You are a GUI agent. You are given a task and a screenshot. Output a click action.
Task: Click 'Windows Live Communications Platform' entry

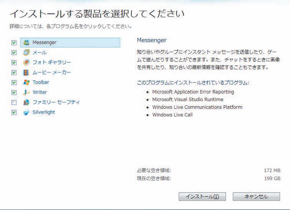point(197,107)
